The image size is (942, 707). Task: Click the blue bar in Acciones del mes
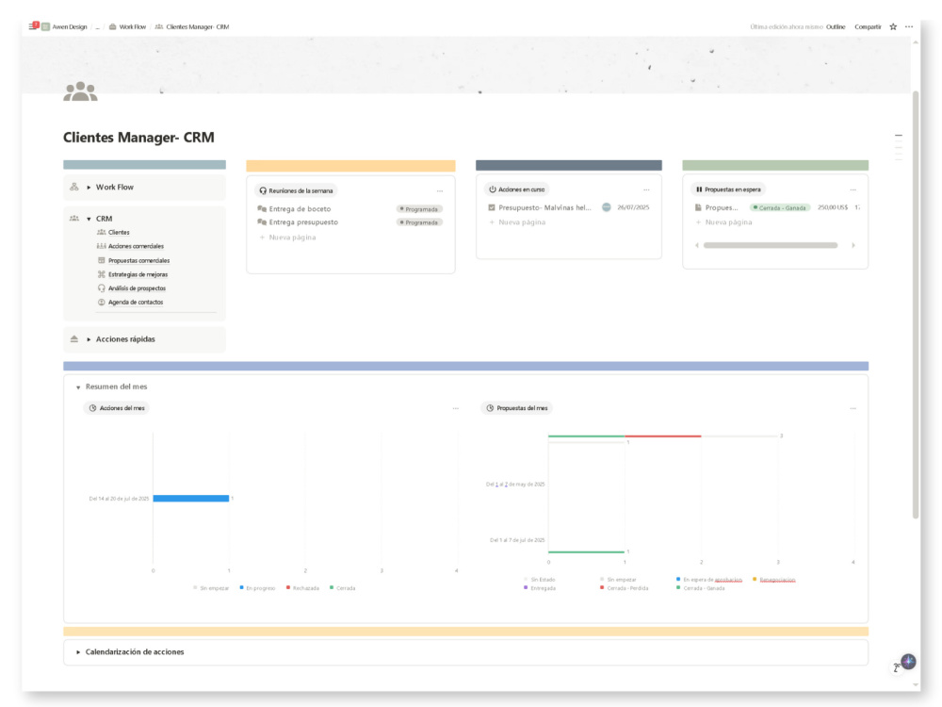click(191, 499)
